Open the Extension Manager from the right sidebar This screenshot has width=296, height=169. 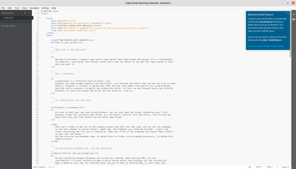tap(293, 19)
